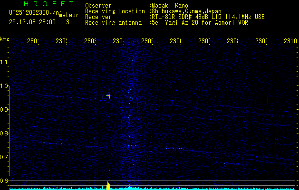Click the 0.8 kHz frequency label
The image size is (299, 190).
point(4,133)
